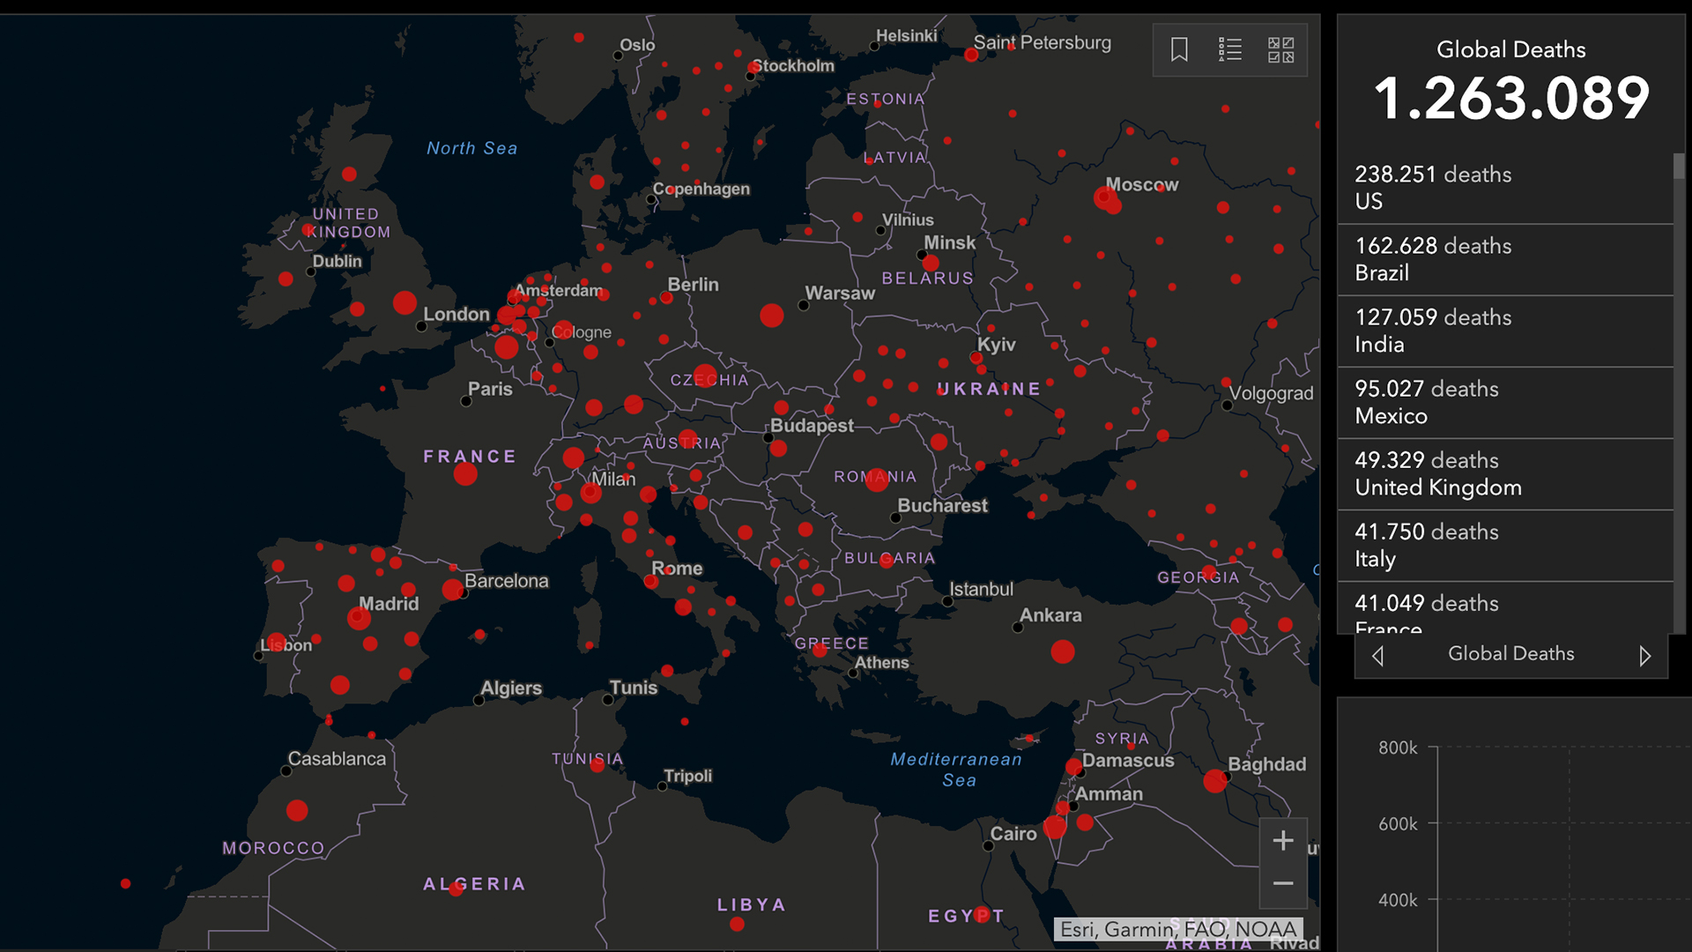Viewport: 1692px width, 952px height.
Task: Select the India 127.059 deaths row
Action: pos(1504,331)
